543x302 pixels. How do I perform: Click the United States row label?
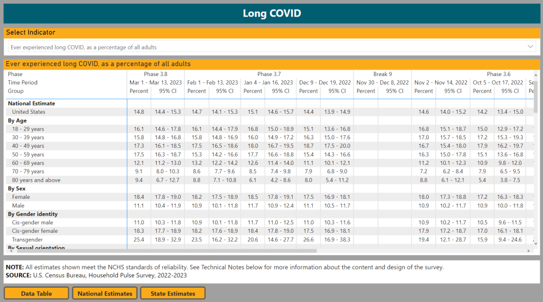pos(29,112)
